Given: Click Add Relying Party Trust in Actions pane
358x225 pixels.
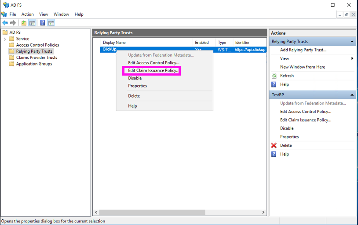Looking at the screenshot, I should point(303,50).
